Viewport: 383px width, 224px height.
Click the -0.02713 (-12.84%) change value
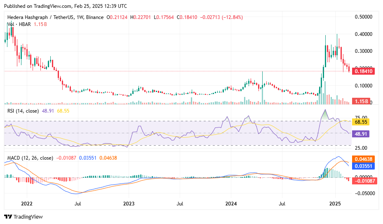221,17
